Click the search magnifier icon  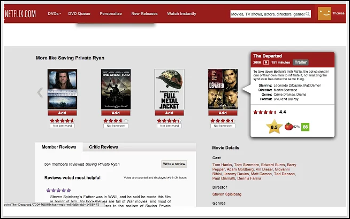coord(308,14)
